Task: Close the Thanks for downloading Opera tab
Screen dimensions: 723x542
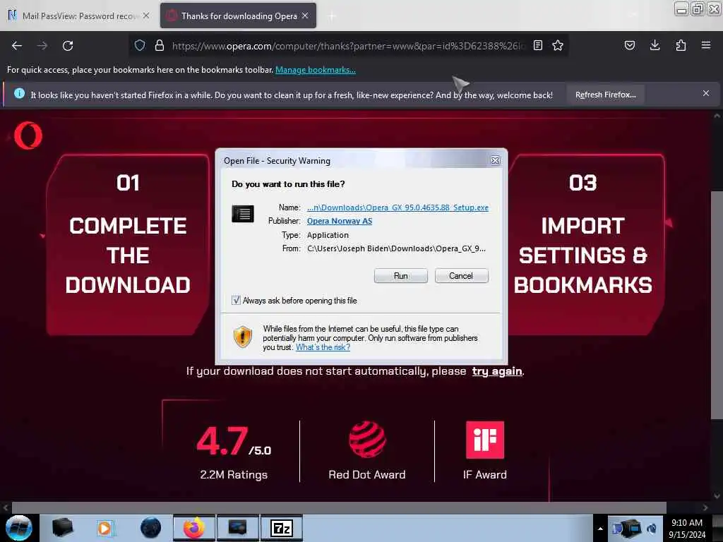Action: tap(305, 16)
